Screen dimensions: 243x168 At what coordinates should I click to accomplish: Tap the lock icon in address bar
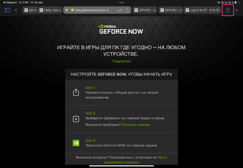(x=107, y=10)
